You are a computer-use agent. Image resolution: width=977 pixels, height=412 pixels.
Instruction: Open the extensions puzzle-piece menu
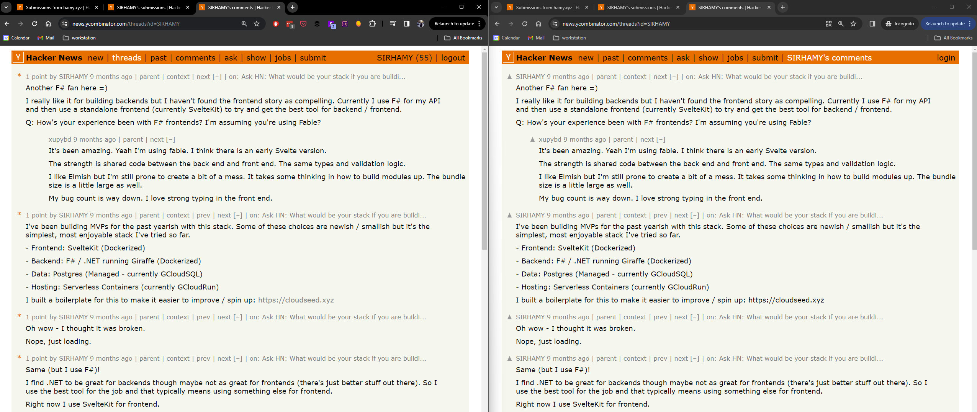click(x=373, y=24)
